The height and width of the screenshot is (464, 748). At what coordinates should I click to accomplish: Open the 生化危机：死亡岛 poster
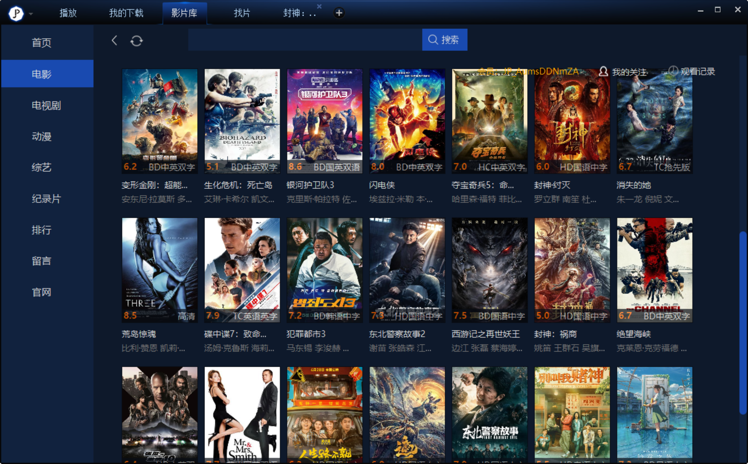click(x=242, y=121)
